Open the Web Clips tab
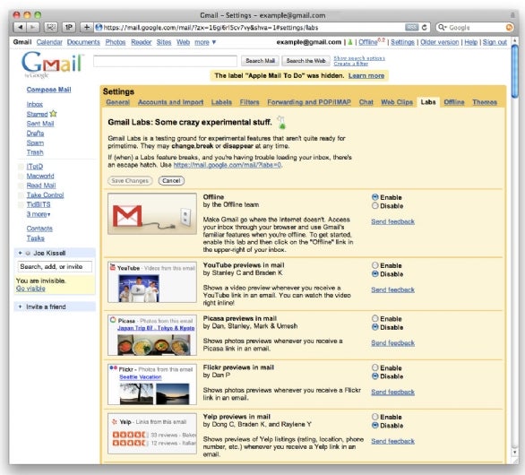 (397, 102)
